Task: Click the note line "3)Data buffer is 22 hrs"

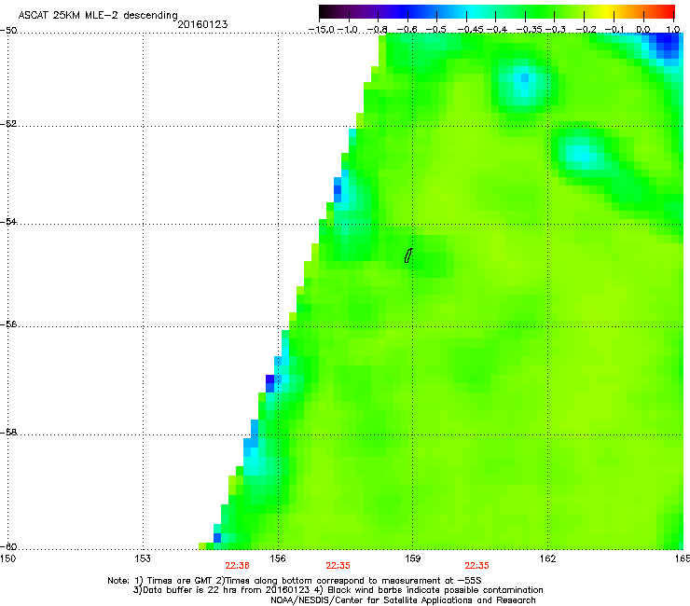Action: [x=338, y=590]
